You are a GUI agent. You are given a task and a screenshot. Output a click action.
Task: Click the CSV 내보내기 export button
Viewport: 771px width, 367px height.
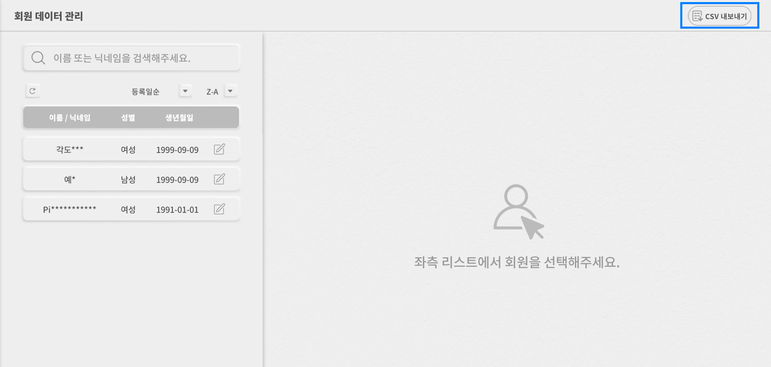pyautogui.click(x=719, y=16)
